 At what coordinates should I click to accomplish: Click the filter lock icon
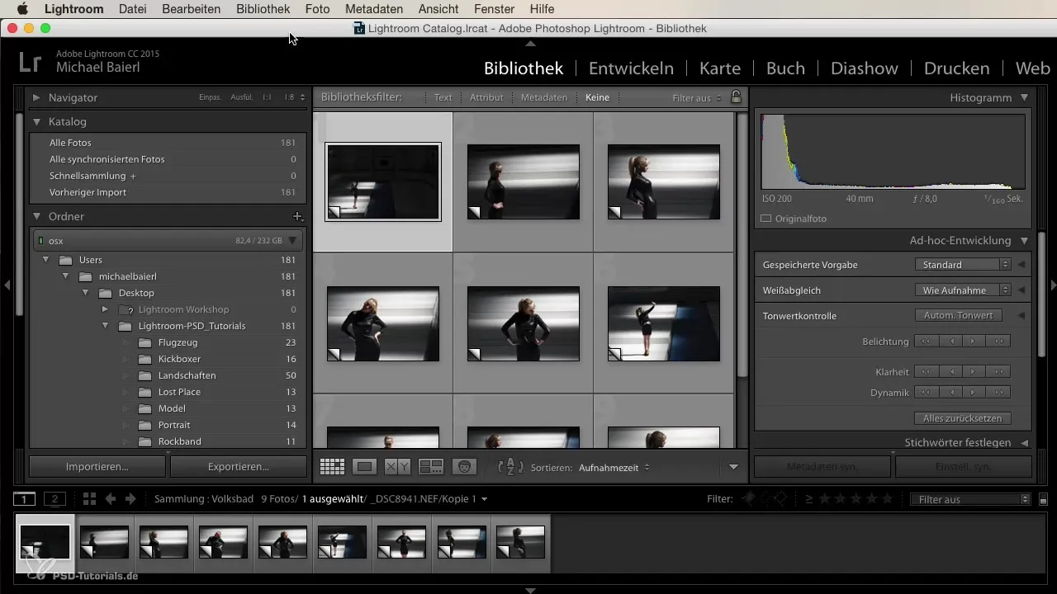(736, 97)
